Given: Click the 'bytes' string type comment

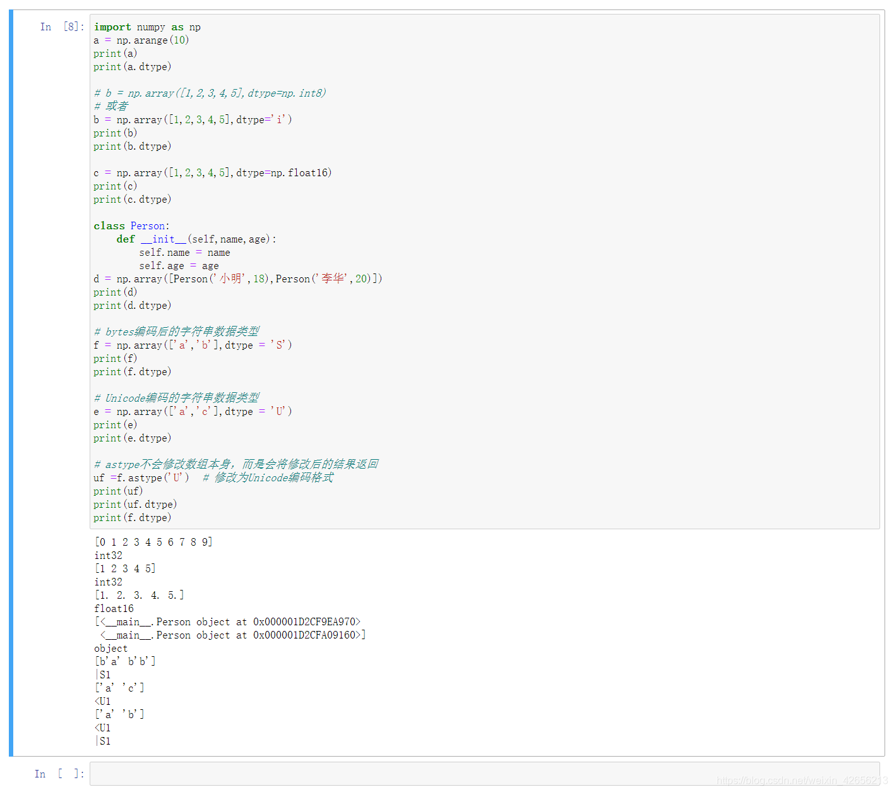Looking at the screenshot, I should coord(177,332).
